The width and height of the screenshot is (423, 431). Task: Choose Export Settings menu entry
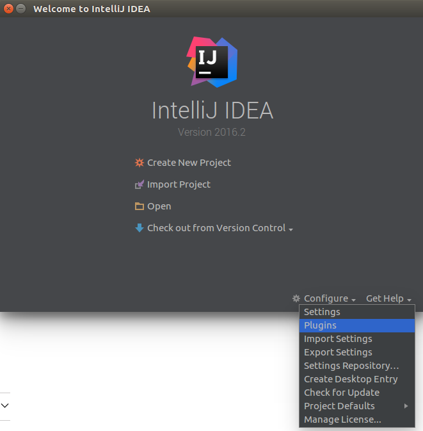click(x=357, y=352)
